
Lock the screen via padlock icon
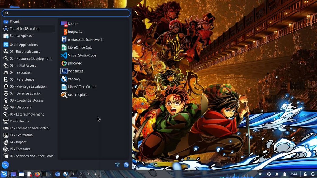coord(305,174)
